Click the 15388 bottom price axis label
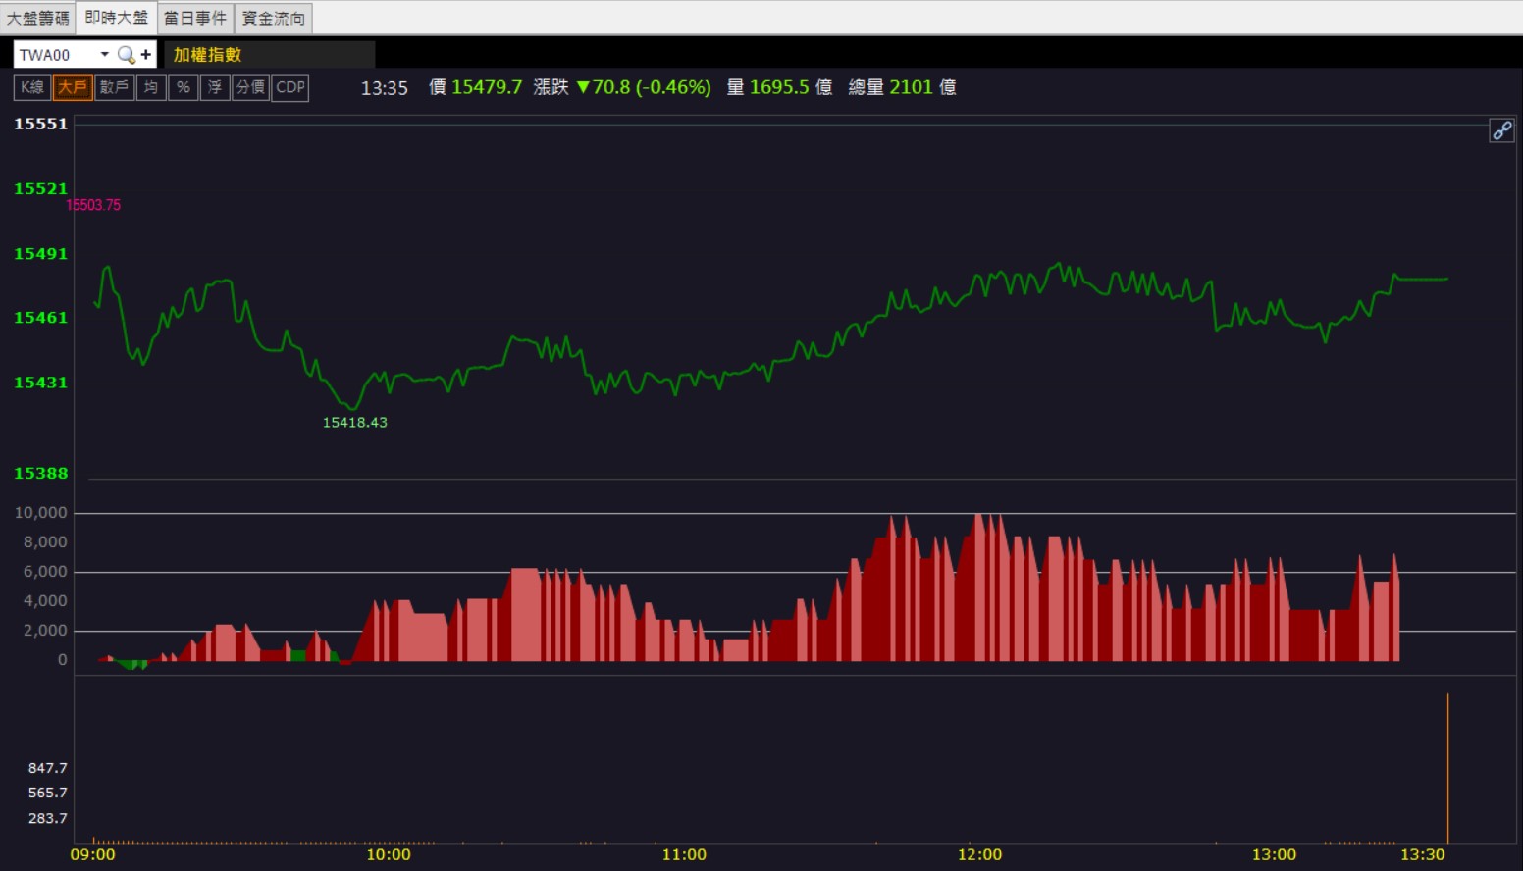Screen dimensions: 1523x871 coord(40,473)
